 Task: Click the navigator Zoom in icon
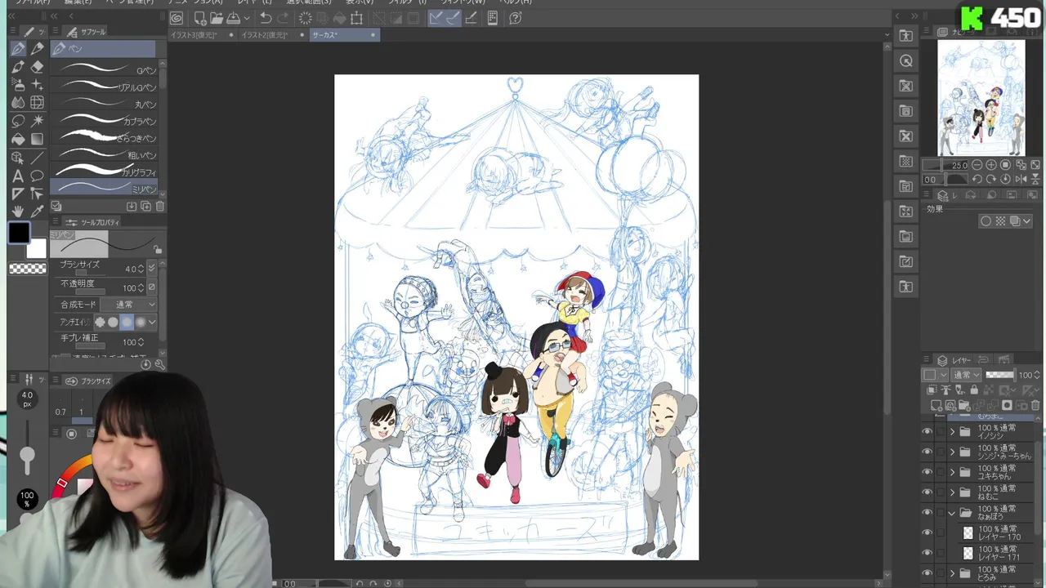[991, 165]
